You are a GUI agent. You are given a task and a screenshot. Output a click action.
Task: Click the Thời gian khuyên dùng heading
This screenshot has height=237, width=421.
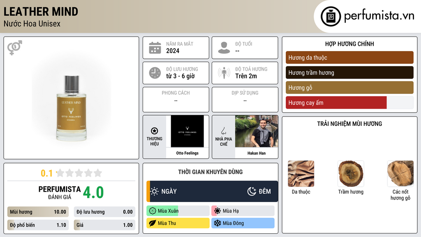tap(210, 172)
